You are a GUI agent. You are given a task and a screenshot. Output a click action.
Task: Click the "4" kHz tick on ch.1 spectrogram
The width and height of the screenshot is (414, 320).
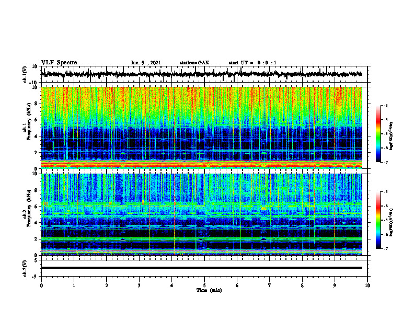coord(37,136)
